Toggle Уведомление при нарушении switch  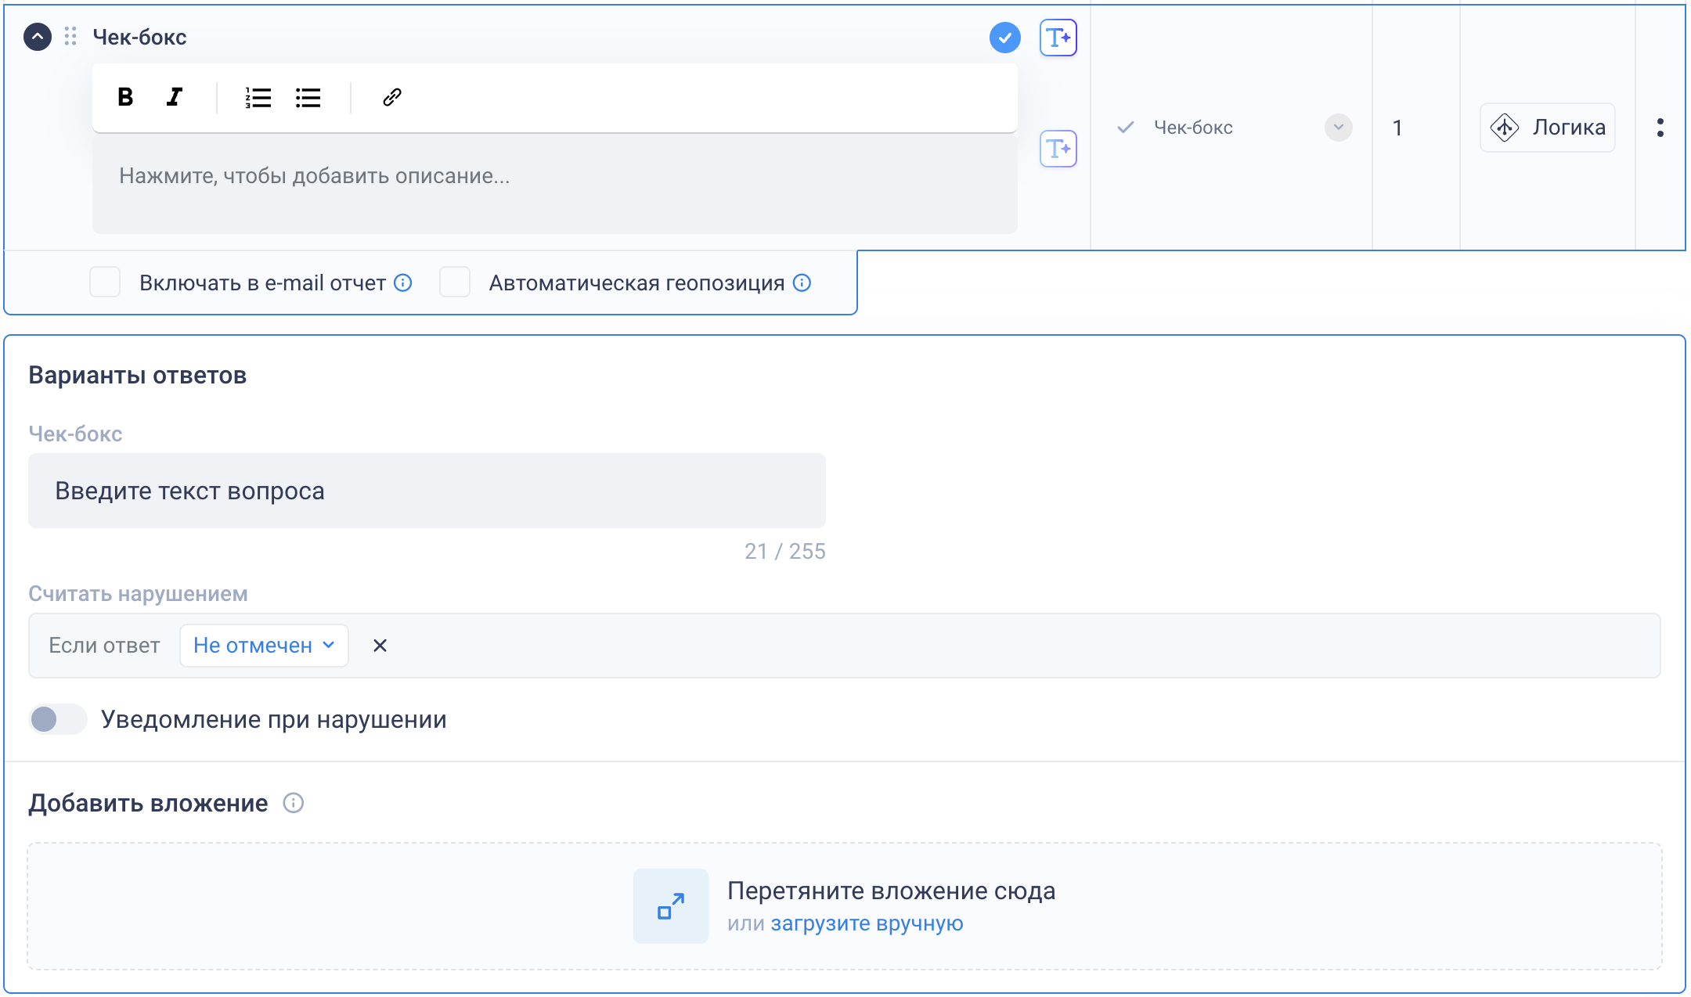[57, 719]
